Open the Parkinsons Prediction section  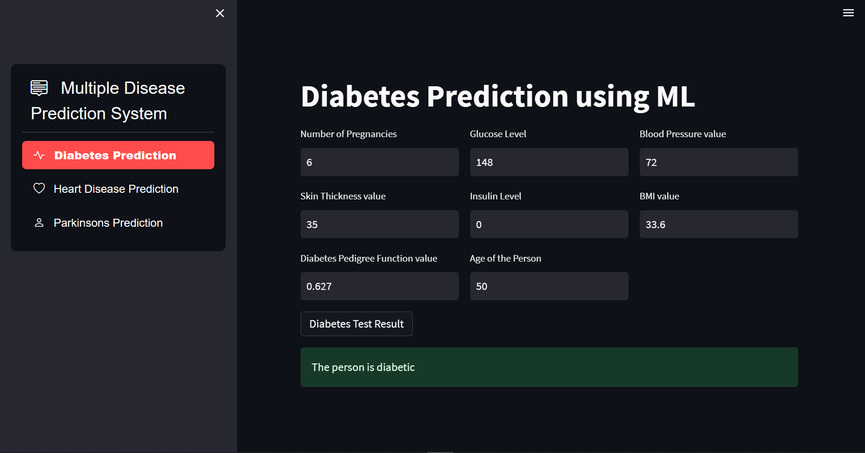(x=107, y=222)
